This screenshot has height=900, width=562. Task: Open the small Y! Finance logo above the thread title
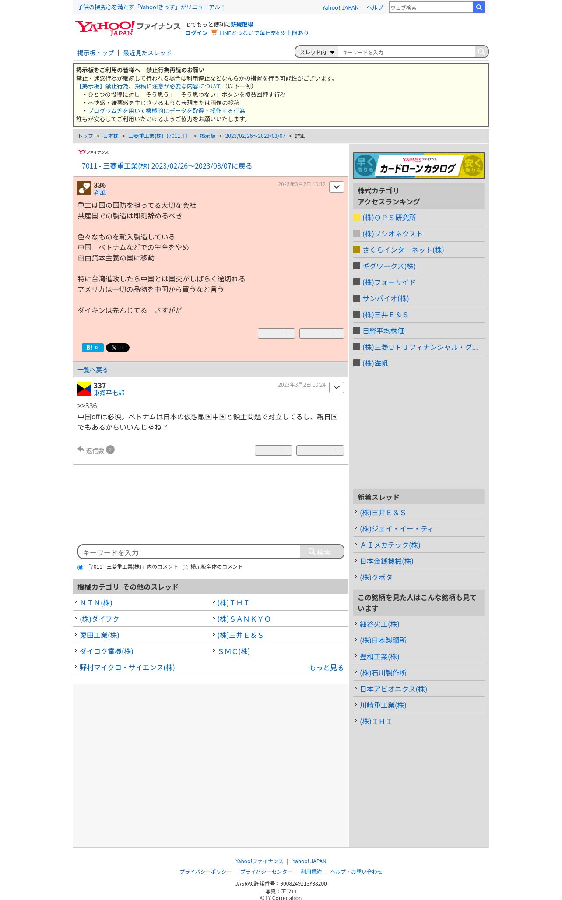tap(93, 152)
